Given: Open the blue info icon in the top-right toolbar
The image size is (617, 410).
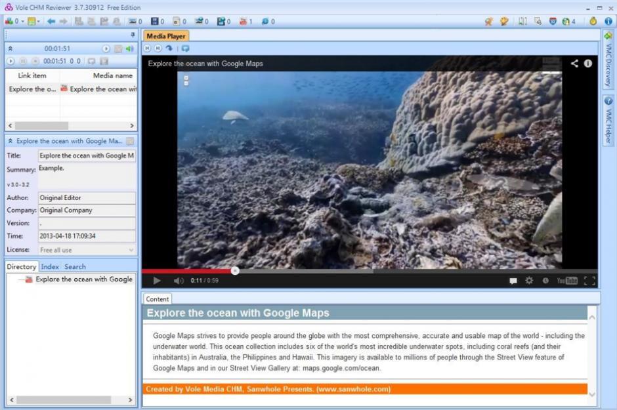Looking at the screenshot, I should [x=608, y=21].
